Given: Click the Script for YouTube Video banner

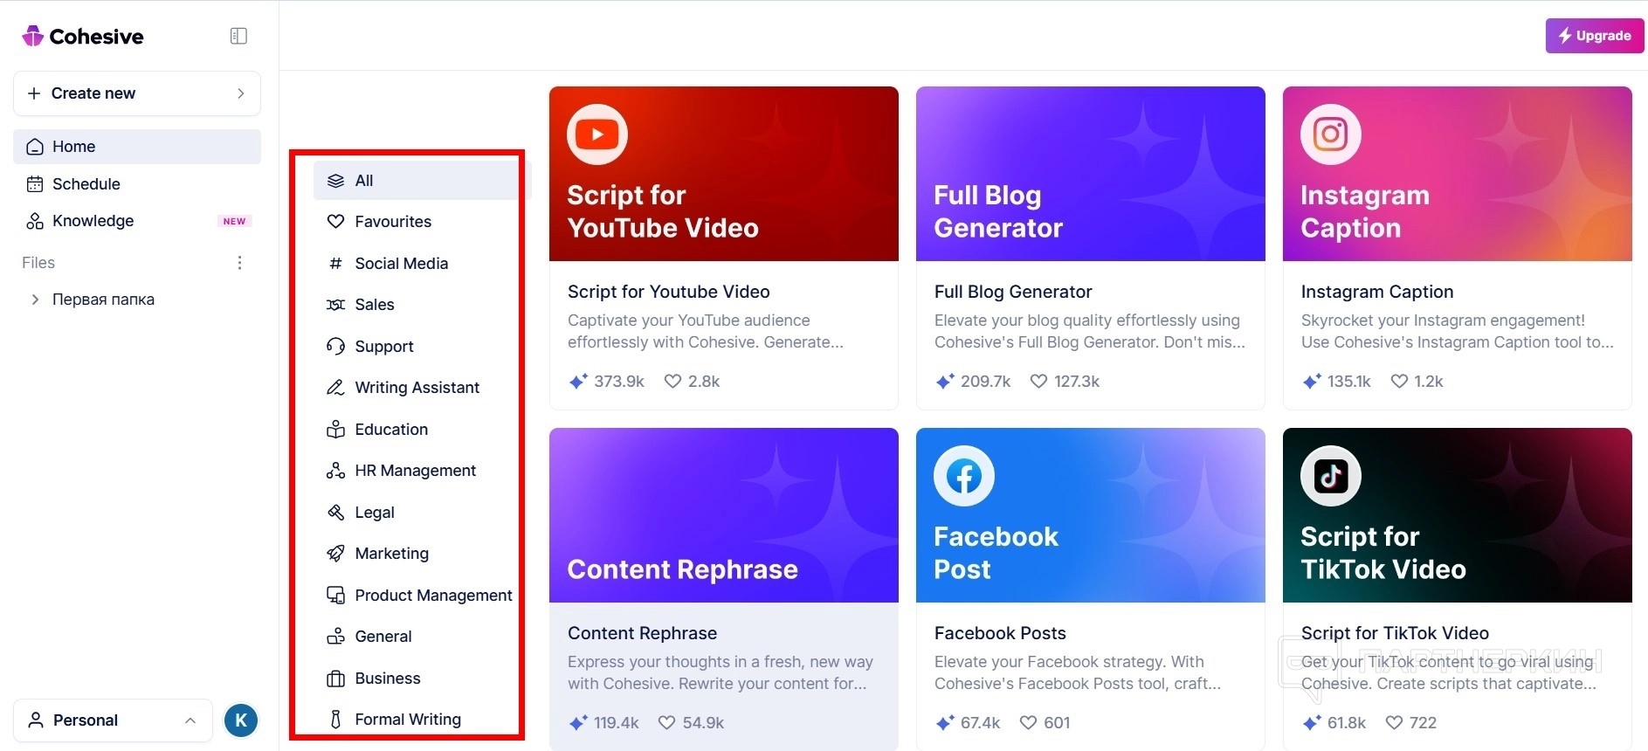Looking at the screenshot, I should coord(724,174).
